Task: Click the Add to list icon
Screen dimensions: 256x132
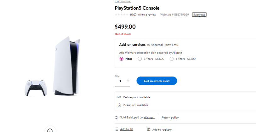Action: click(117, 129)
